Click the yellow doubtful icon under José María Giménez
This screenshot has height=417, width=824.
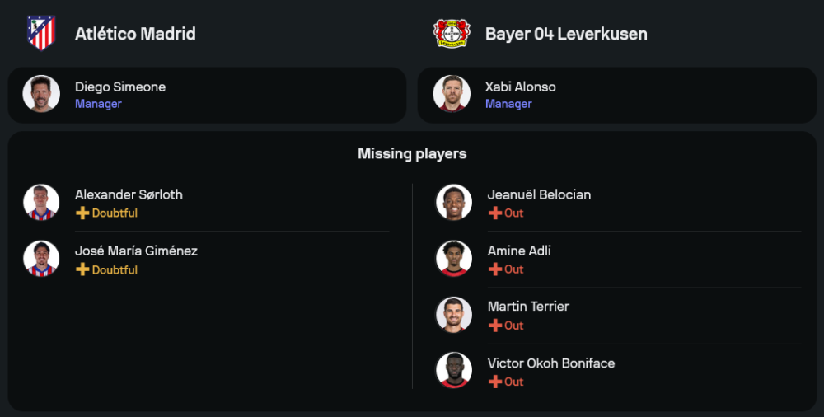tap(82, 270)
